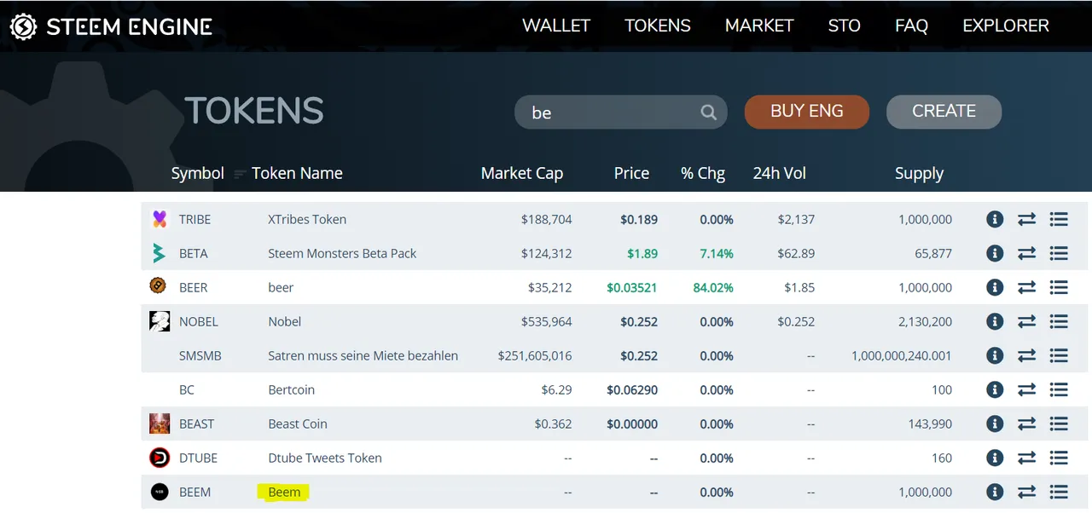Click the BEEM token logo
1092x513 pixels.
pos(160,492)
